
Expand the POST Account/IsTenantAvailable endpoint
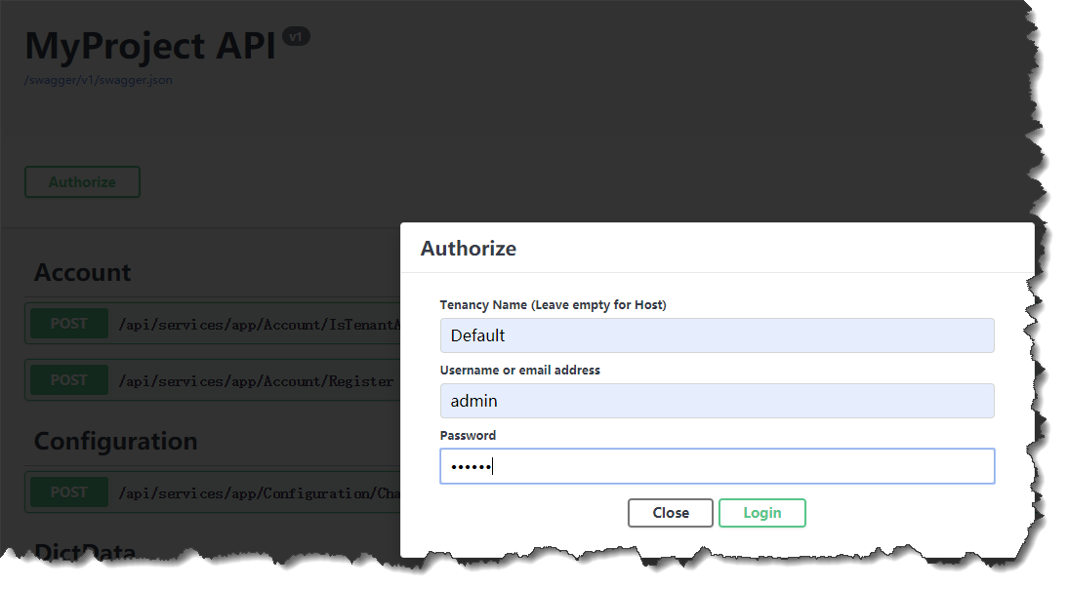[x=213, y=324]
